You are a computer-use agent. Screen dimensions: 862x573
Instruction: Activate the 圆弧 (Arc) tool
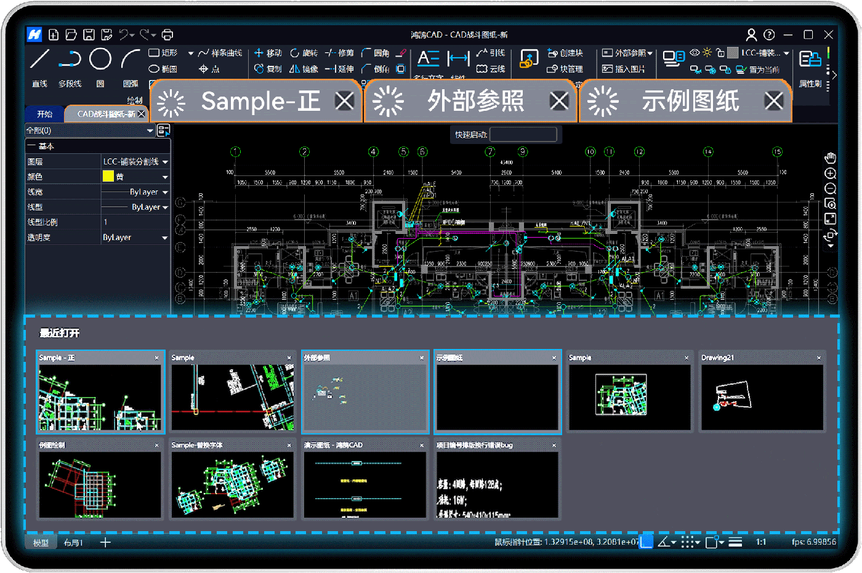pyautogui.click(x=130, y=60)
